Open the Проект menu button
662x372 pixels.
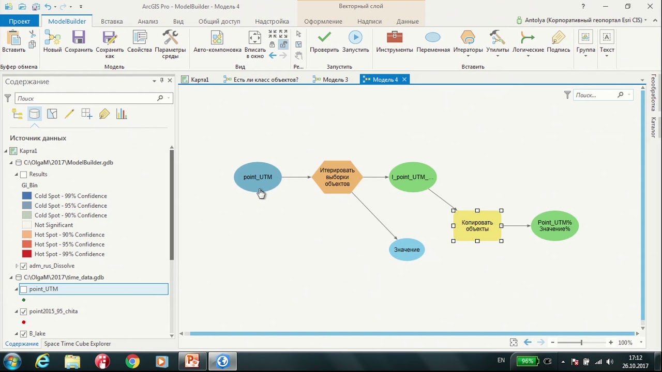[20, 21]
